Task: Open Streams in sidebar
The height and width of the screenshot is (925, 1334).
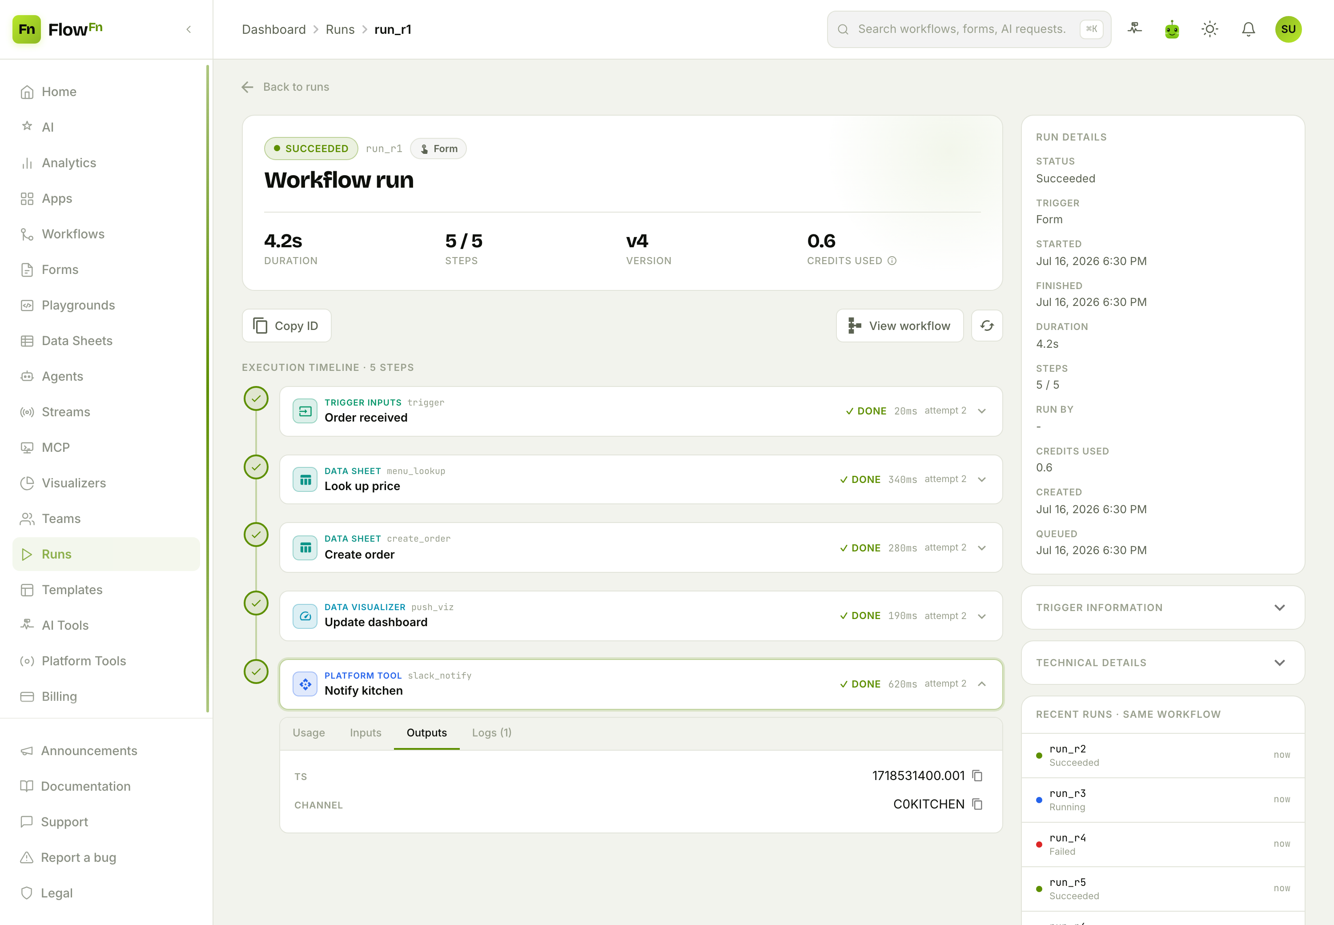Action: [x=106, y=412]
